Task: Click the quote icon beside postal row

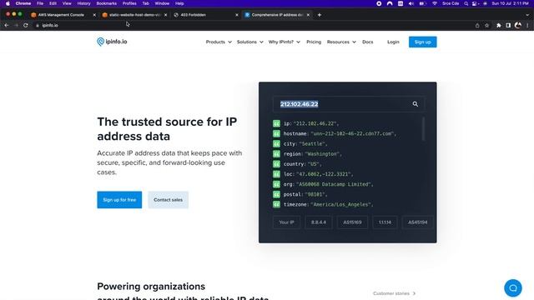Action: [276, 194]
